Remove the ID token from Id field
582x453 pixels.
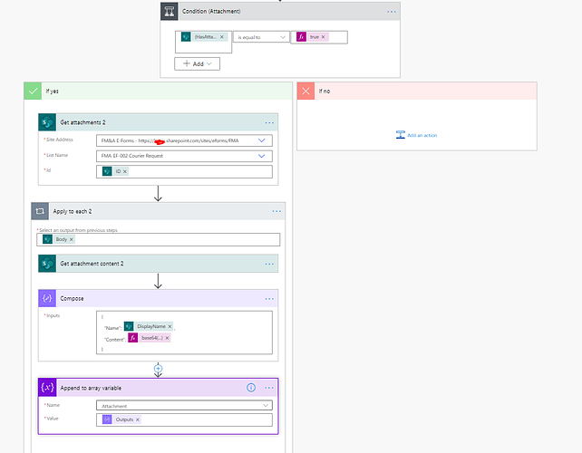pos(125,171)
